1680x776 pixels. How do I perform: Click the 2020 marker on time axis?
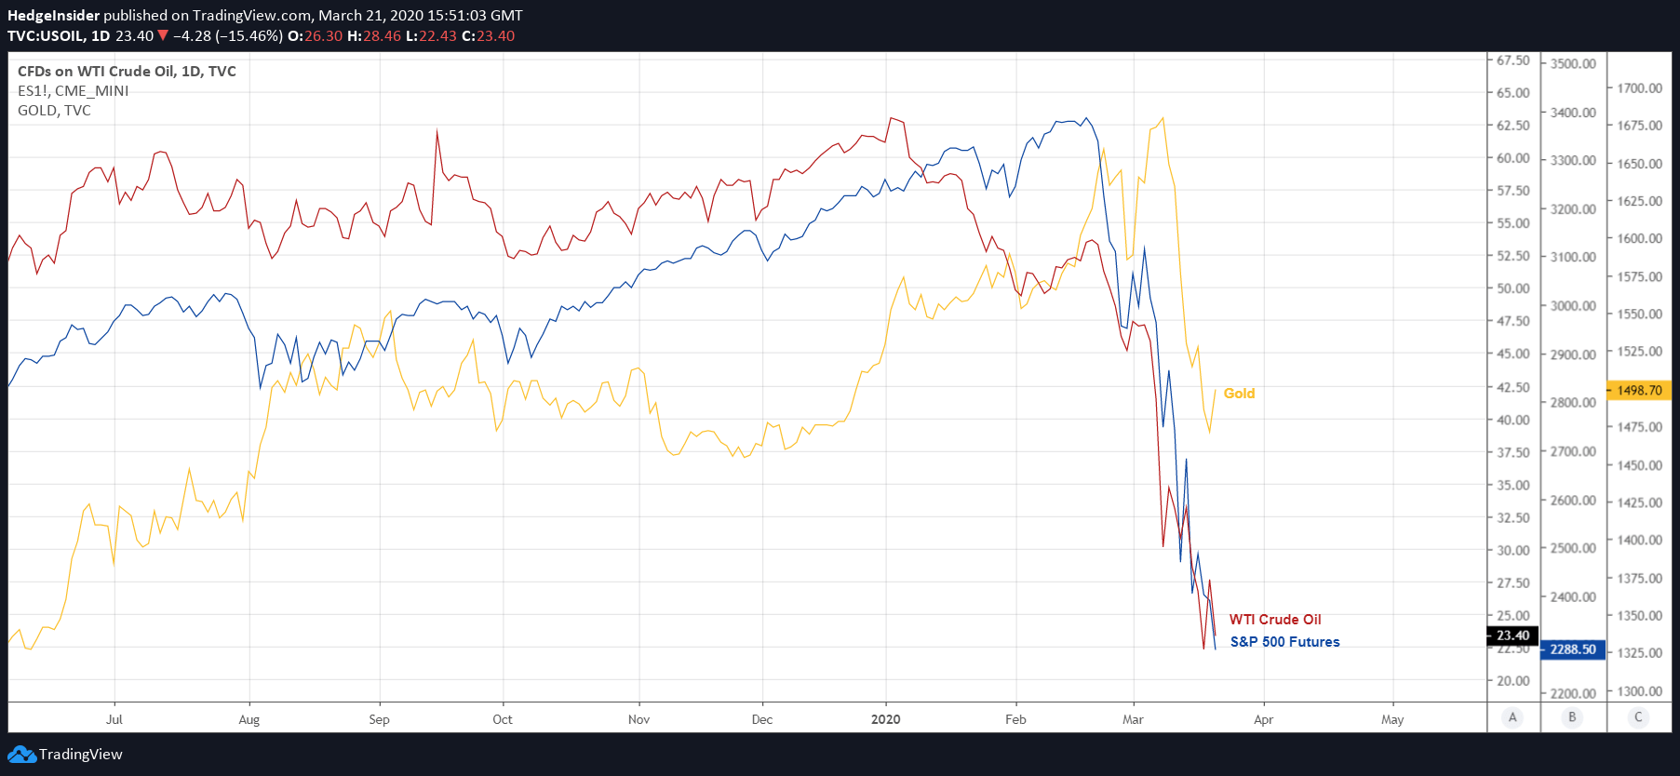pos(885,719)
